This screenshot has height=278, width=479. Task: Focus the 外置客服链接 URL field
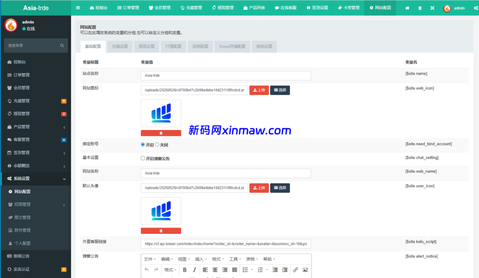pyautogui.click(x=226, y=244)
